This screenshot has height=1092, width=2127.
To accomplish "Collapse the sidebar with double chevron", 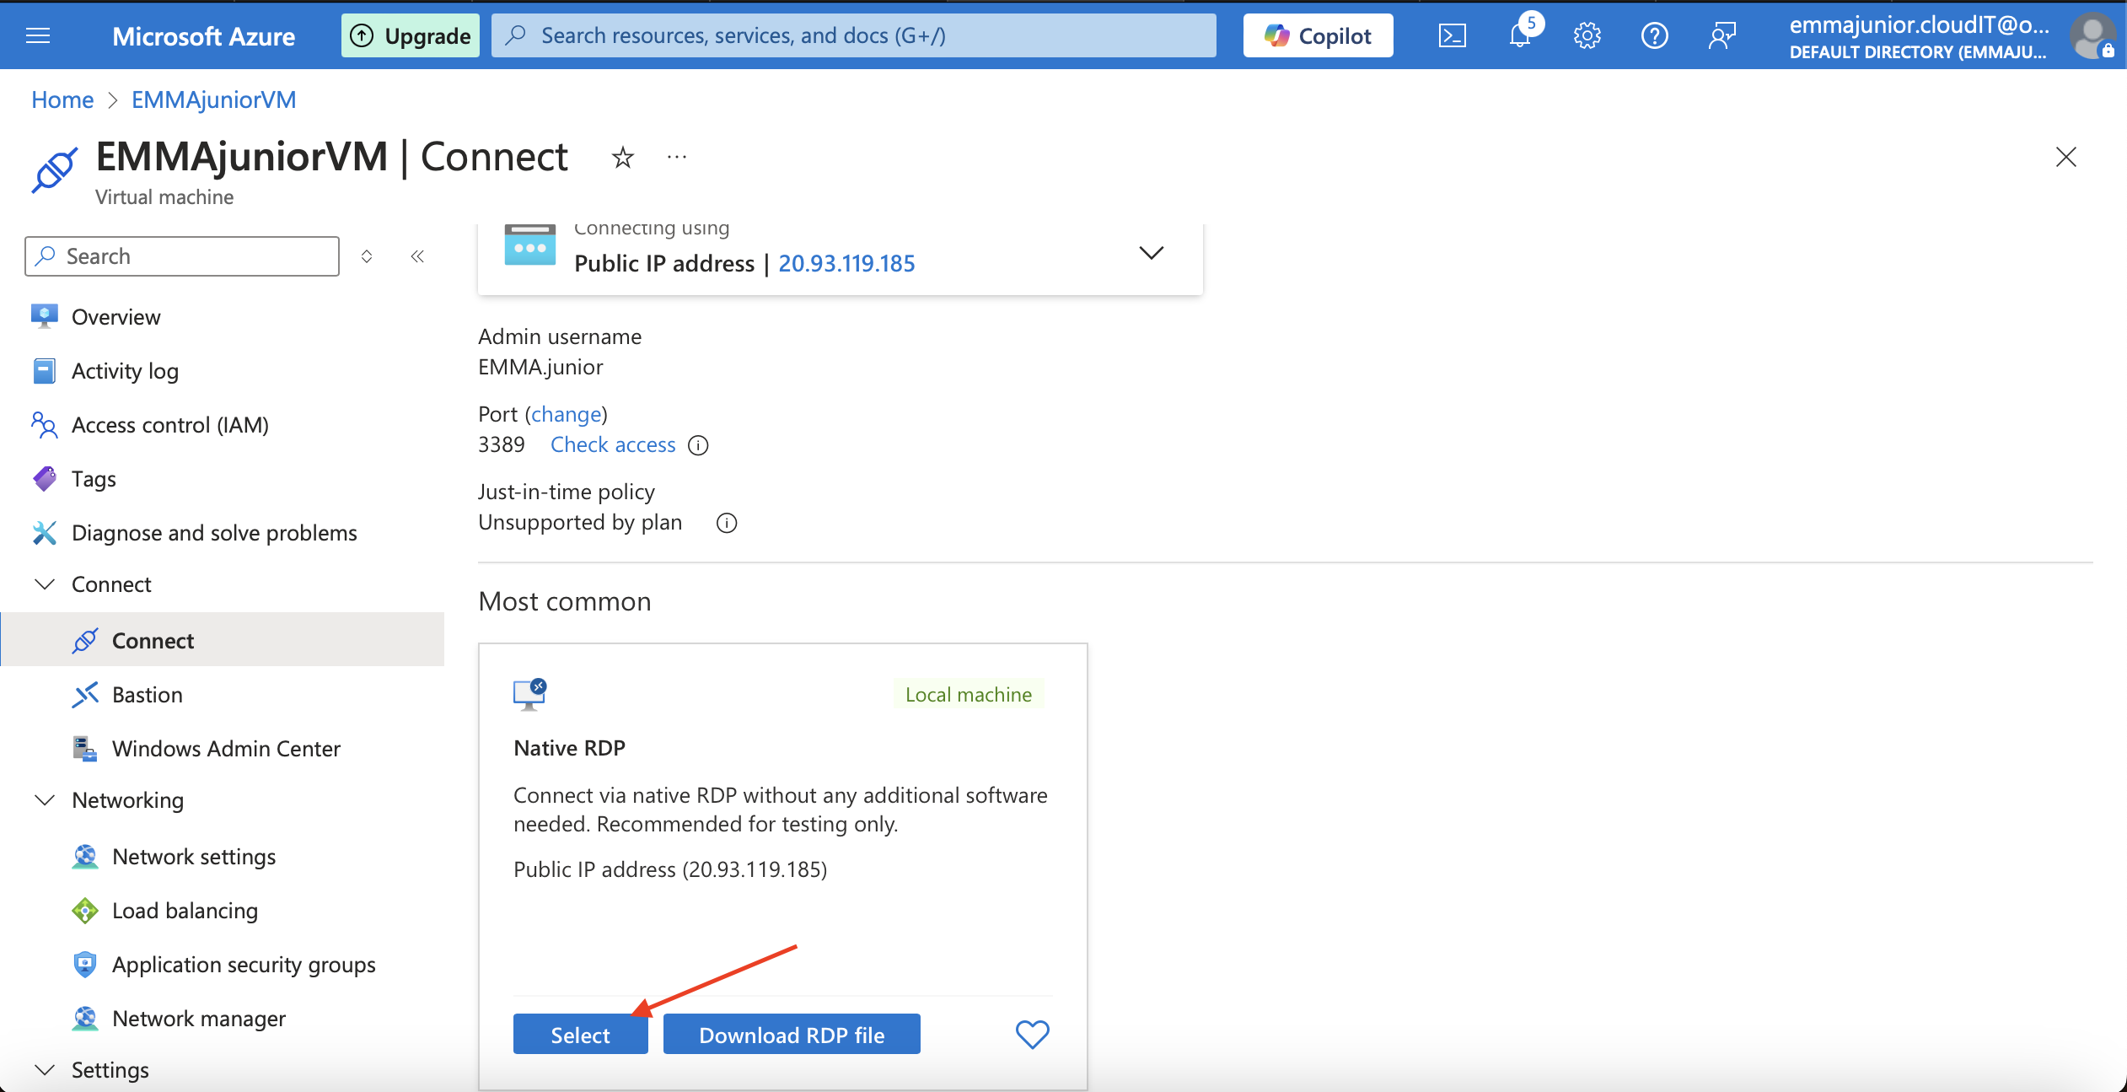I will 417,256.
